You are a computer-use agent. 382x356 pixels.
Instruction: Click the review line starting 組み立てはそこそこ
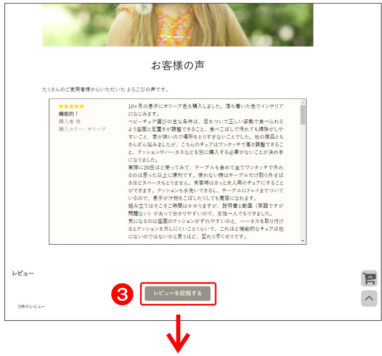pyautogui.click(x=206, y=206)
